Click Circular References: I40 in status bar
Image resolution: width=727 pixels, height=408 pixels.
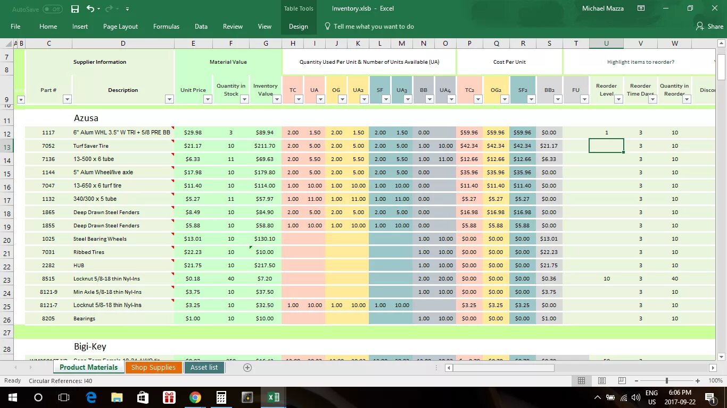[x=60, y=381]
